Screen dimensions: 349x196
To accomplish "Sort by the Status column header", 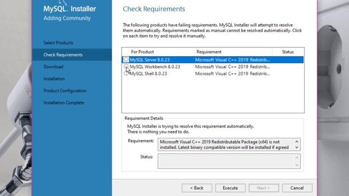I will pyautogui.click(x=288, y=52).
